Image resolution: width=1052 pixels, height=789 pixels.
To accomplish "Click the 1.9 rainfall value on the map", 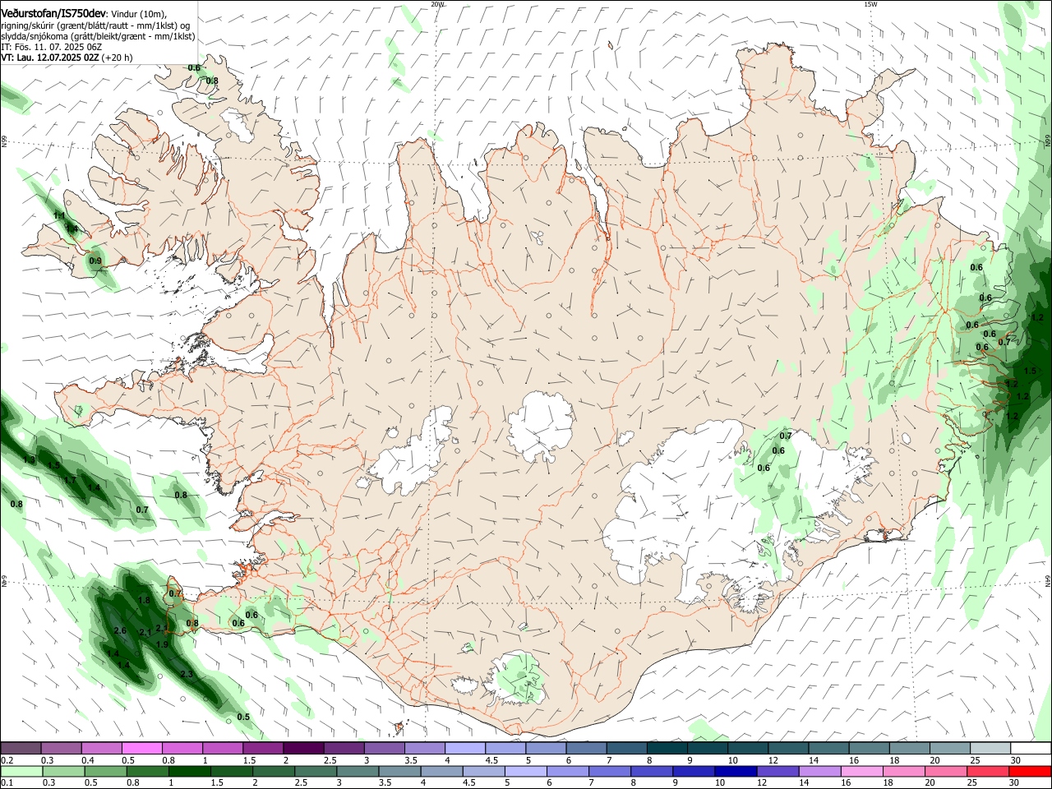I will pos(162,644).
